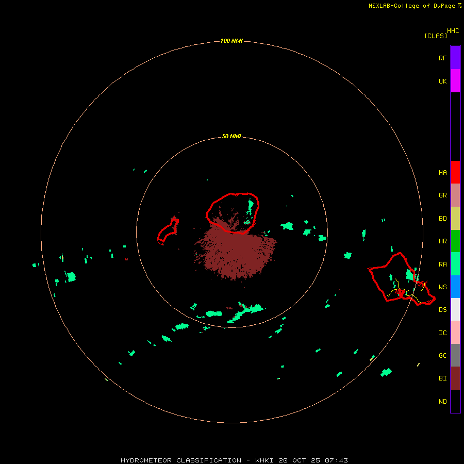464x464 pixels.
Task: Click the BI legend label
Action: (x=442, y=378)
